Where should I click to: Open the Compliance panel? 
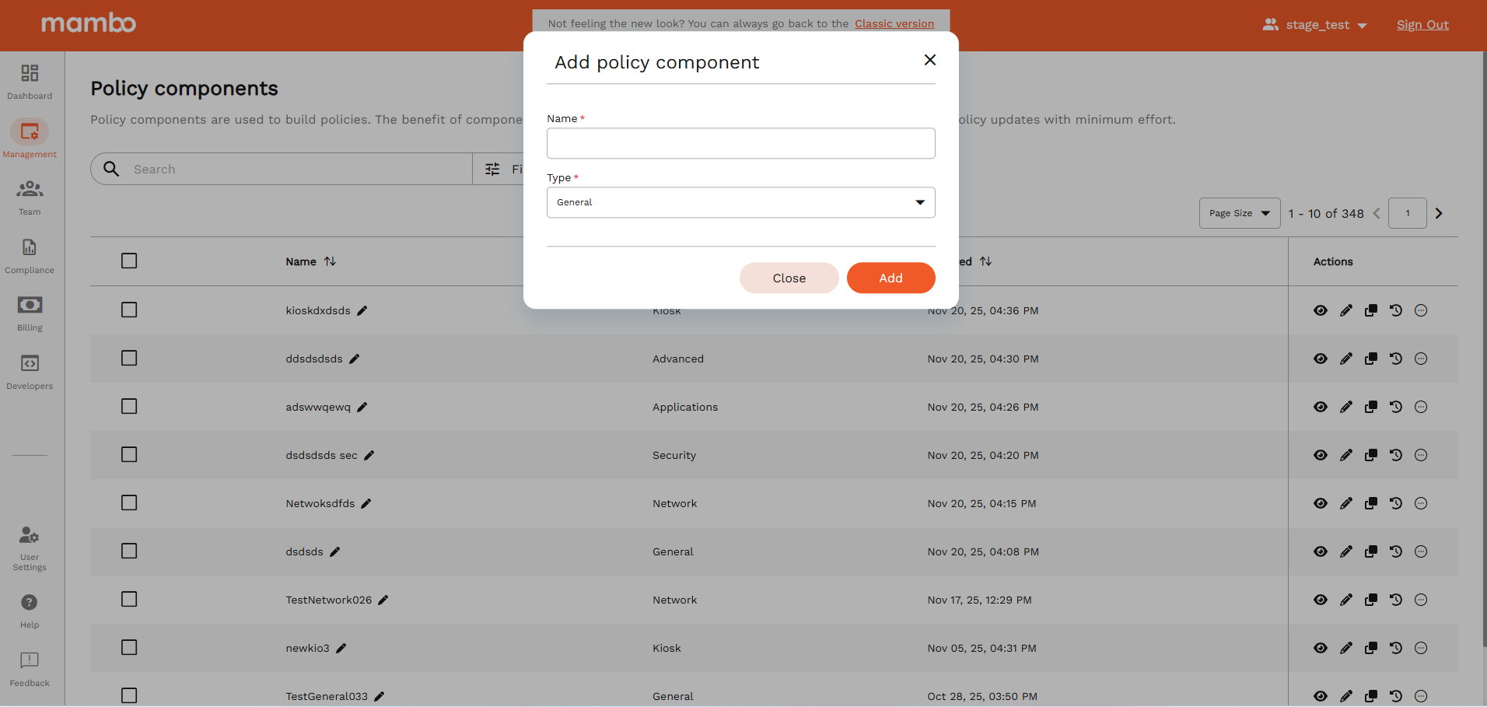pyautogui.click(x=29, y=254)
